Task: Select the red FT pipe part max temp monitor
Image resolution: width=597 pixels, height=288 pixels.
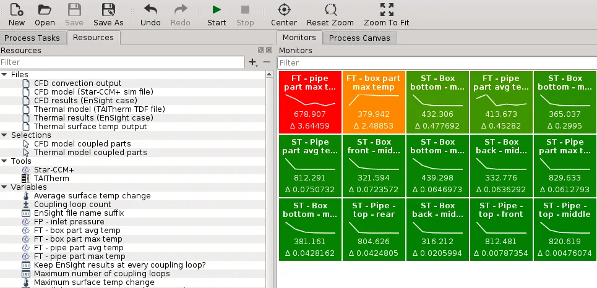Action: (310, 101)
